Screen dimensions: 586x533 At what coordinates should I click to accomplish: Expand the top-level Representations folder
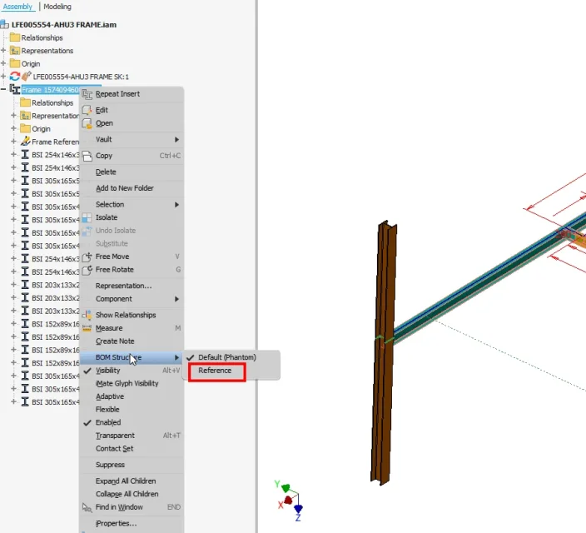pyautogui.click(x=3, y=51)
